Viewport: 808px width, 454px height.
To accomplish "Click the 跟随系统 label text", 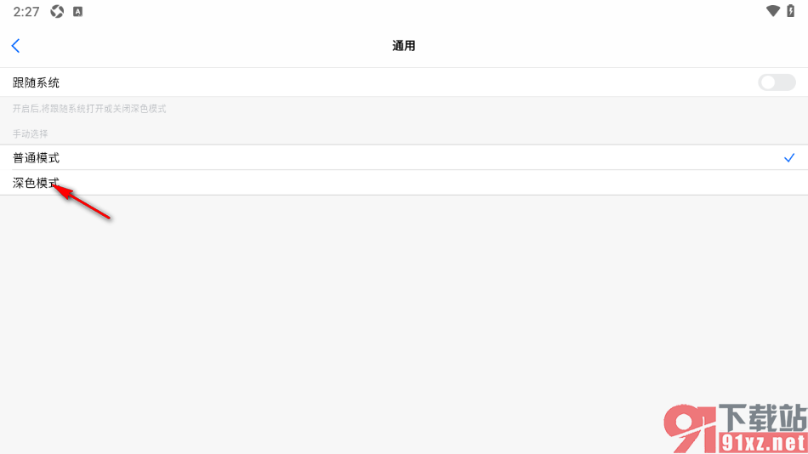I will pos(36,82).
